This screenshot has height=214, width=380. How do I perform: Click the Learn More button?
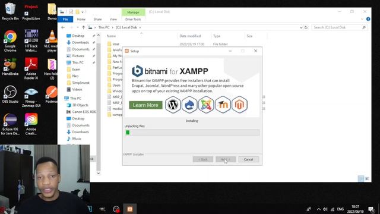tap(145, 105)
